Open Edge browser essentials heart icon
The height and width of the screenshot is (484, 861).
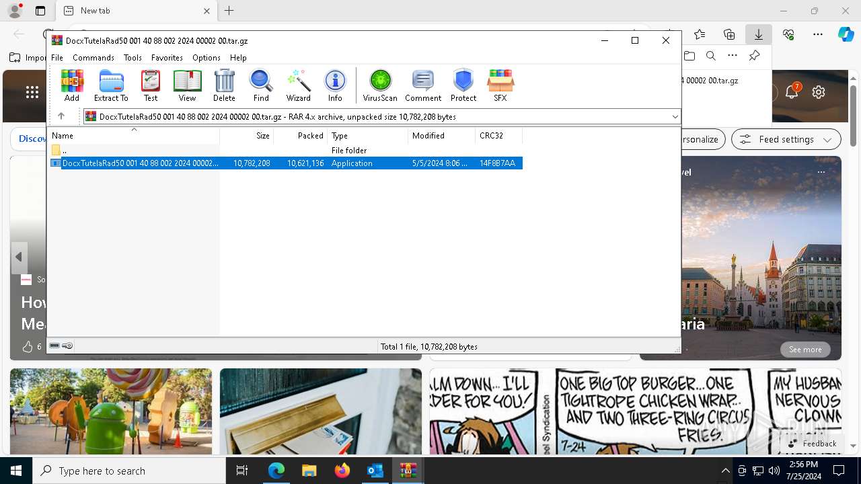[x=788, y=34]
